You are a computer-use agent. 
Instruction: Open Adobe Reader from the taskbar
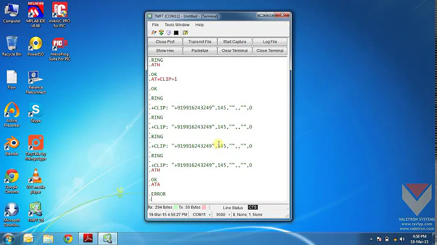pyautogui.click(x=88, y=238)
